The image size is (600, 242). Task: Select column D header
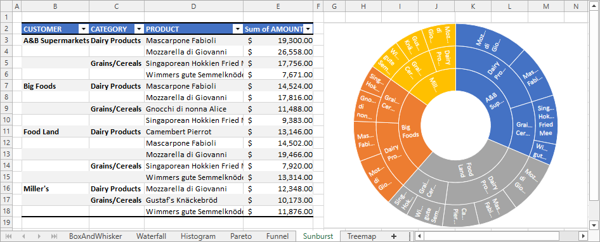[193, 6]
